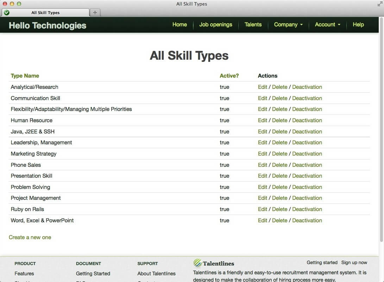Viewport: 384px width, 282px height.
Task: Deactivate Flexibility/Adaptability/Managing Multiple Priorities type
Action: click(x=307, y=109)
